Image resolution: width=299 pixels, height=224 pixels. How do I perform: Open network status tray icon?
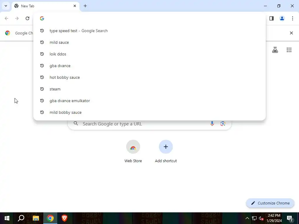tap(254, 218)
